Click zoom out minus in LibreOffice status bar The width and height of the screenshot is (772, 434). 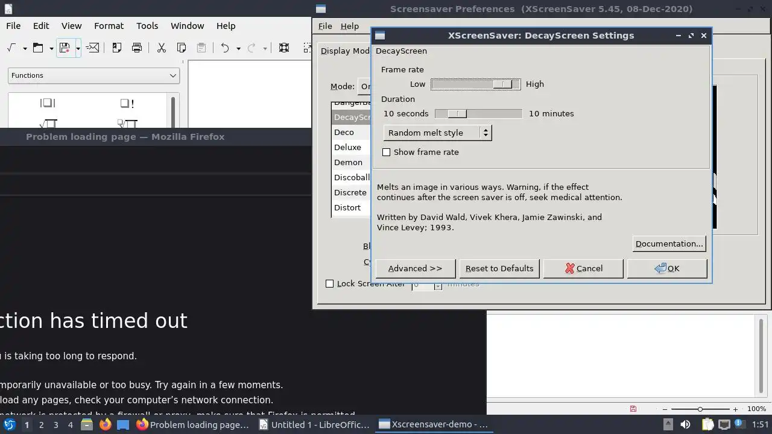665,409
